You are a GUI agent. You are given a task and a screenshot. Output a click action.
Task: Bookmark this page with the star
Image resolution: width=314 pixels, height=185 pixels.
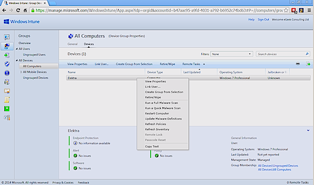pyautogui.click(x=286, y=10)
